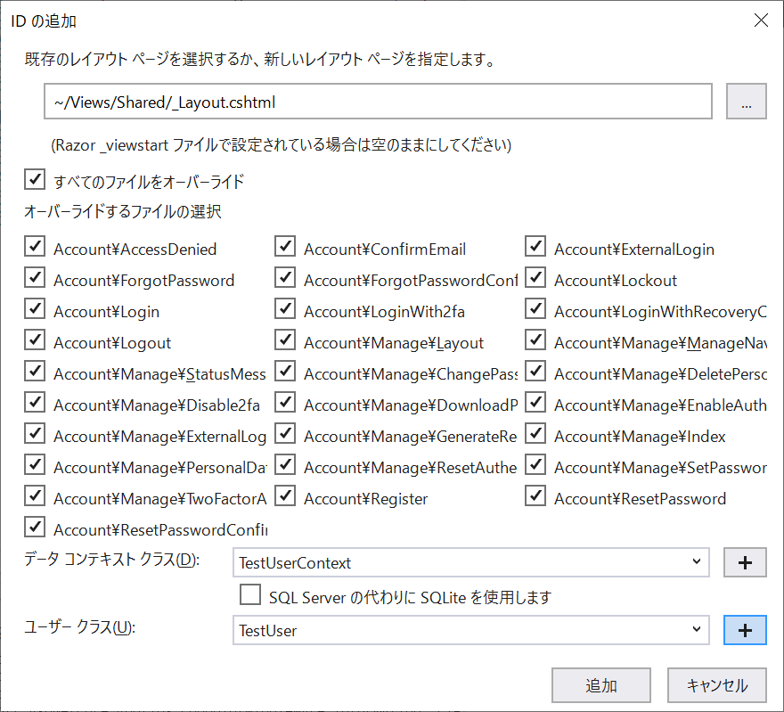Toggle Account¥Manage¥ExternalLog checkbox
The height and width of the screenshot is (712, 784).
pyautogui.click(x=35, y=433)
